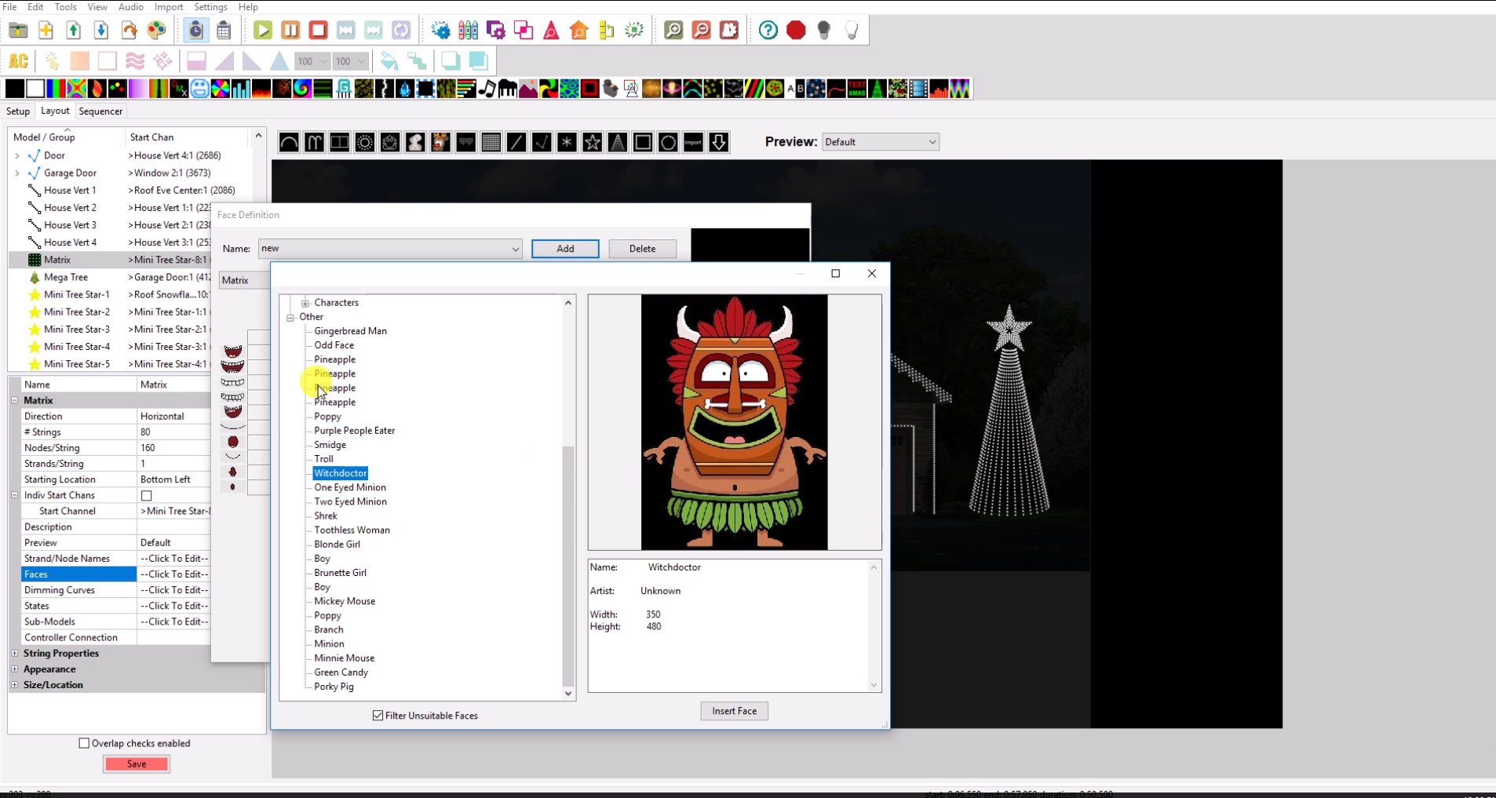Select the Mega Tree model
Viewport: 1496px width, 798px height.
pos(66,277)
